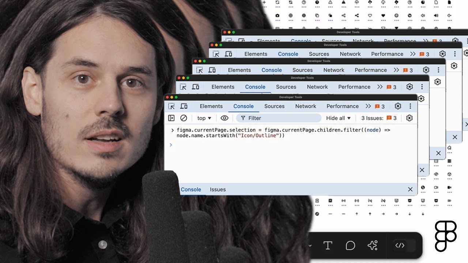This screenshot has height=263, width=468.
Task: Open the Network tab in the fourth-from-front DevTools window
Action: pos(350,54)
